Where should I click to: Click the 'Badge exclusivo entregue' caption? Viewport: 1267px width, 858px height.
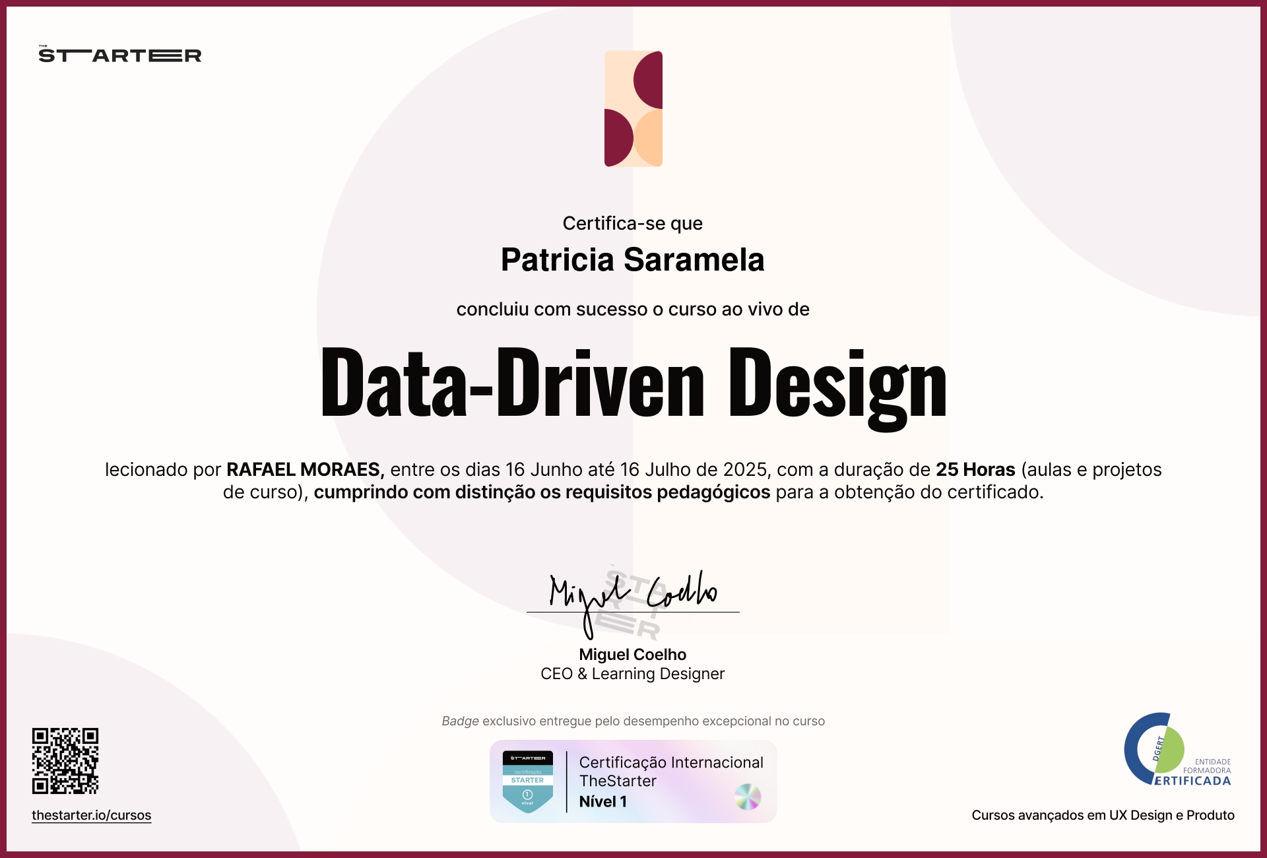pyautogui.click(x=633, y=721)
